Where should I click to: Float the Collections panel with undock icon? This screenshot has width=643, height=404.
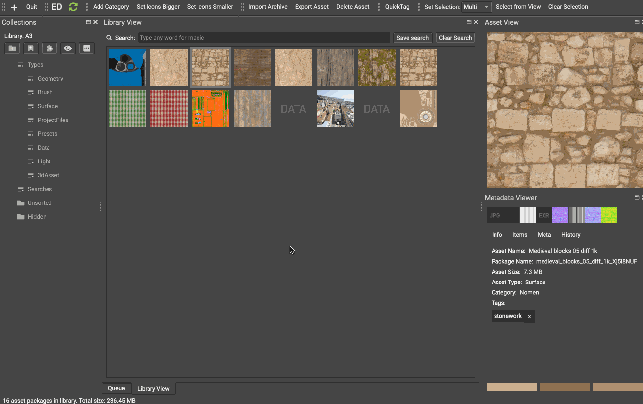(x=88, y=22)
